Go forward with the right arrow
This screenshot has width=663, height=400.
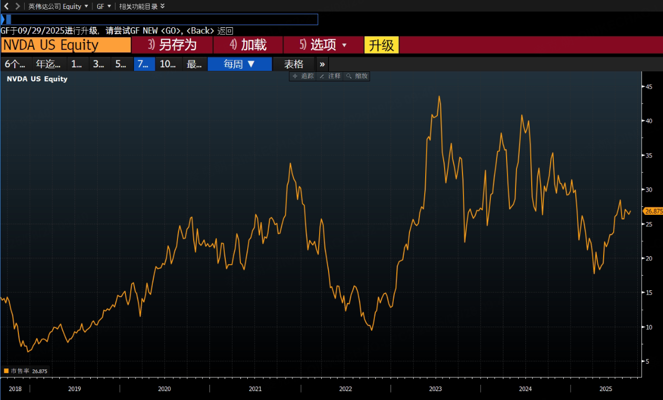click(18, 6)
